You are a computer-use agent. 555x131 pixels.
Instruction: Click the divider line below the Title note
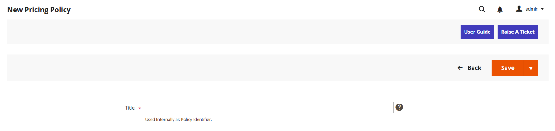(277, 130)
